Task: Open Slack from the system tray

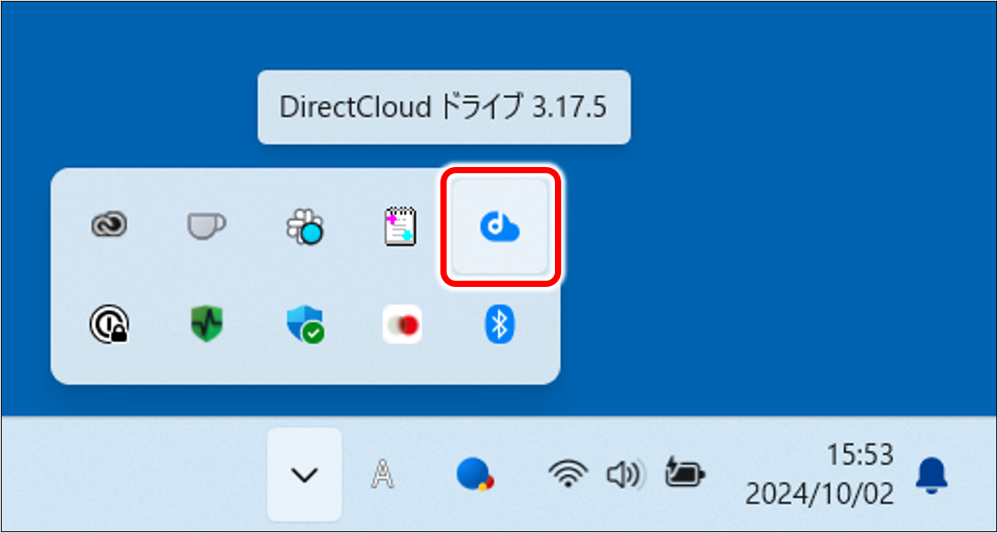Action: (x=305, y=227)
